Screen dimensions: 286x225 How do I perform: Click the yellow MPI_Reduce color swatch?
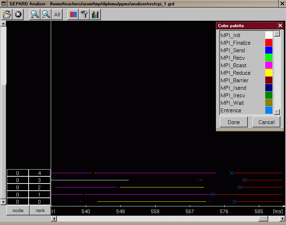coord(268,73)
